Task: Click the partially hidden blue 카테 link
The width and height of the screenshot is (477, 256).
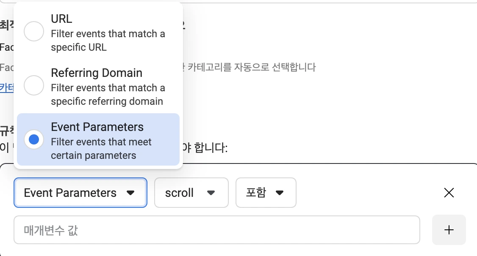Action: click(x=6, y=87)
